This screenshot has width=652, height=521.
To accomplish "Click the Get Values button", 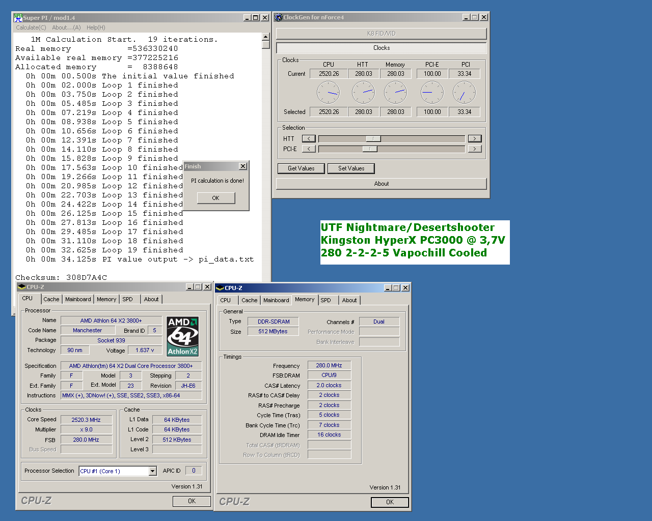I will (301, 168).
